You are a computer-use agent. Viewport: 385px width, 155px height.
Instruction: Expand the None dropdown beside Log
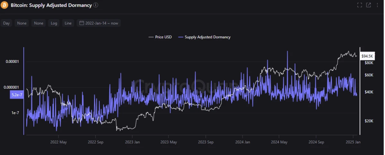(38, 23)
